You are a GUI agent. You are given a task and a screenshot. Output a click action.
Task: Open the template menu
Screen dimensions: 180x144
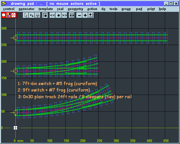(x=46, y=9)
